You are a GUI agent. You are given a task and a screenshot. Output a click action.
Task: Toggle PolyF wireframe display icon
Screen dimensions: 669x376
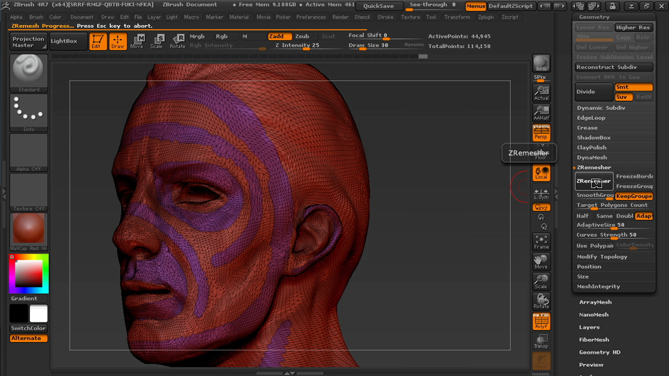point(541,321)
